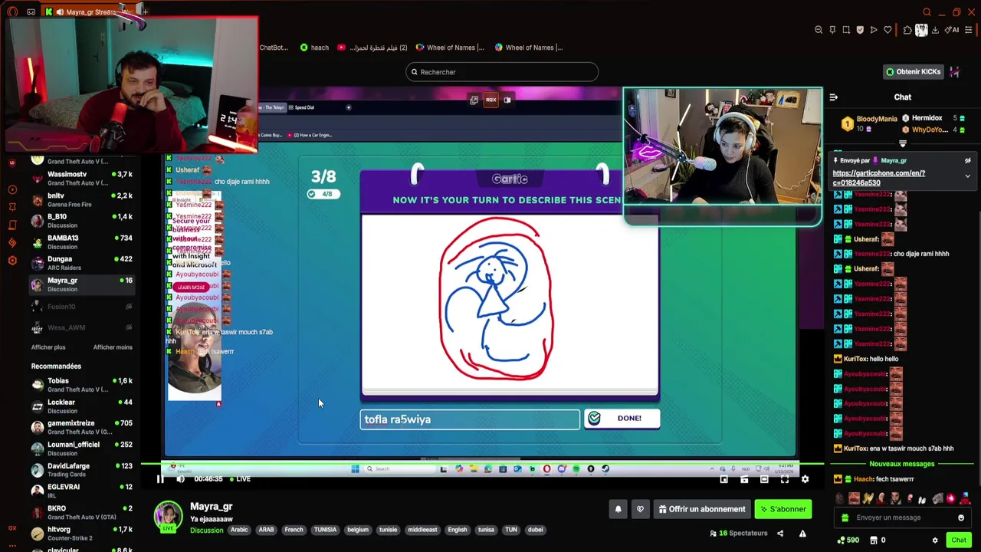Click Obtenir KICKs button
The width and height of the screenshot is (981, 552).
point(913,72)
